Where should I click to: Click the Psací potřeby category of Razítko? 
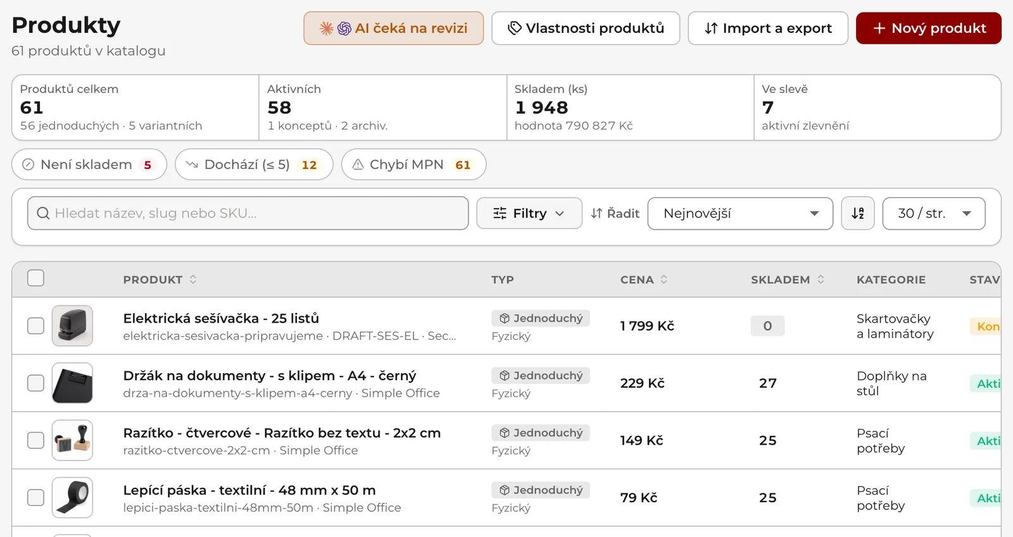click(x=881, y=441)
